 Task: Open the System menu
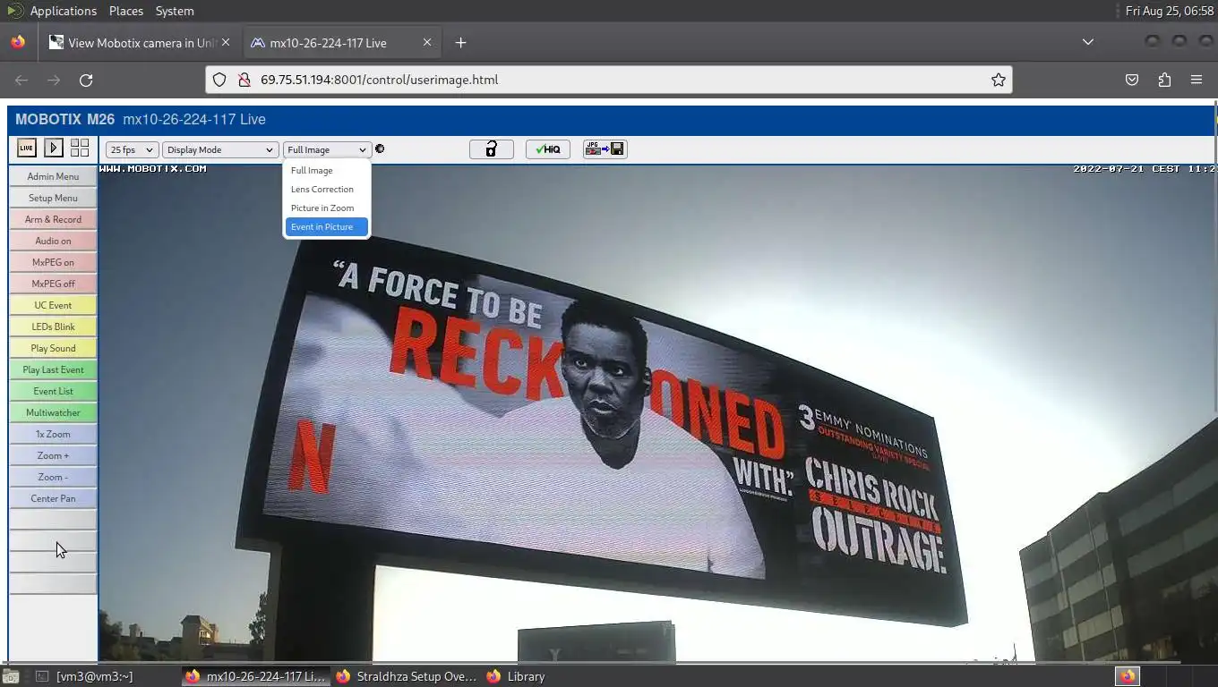point(175,11)
